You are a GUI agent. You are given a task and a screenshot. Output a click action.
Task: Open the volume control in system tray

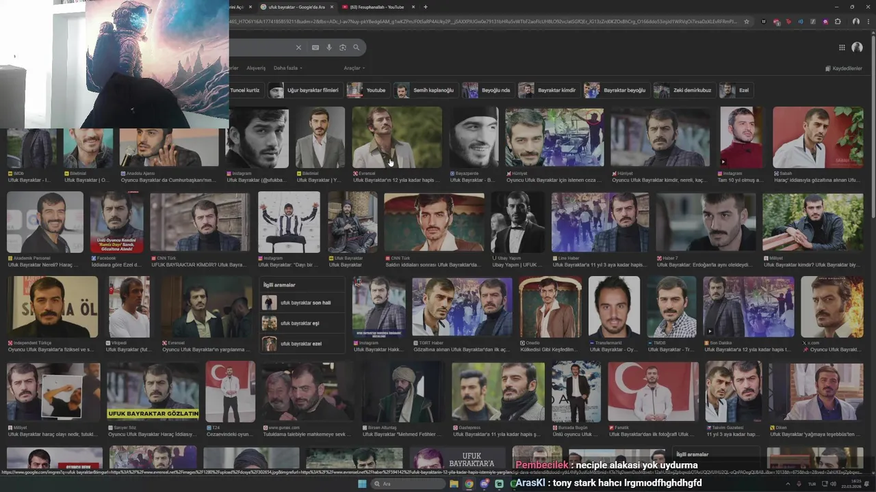point(834,484)
